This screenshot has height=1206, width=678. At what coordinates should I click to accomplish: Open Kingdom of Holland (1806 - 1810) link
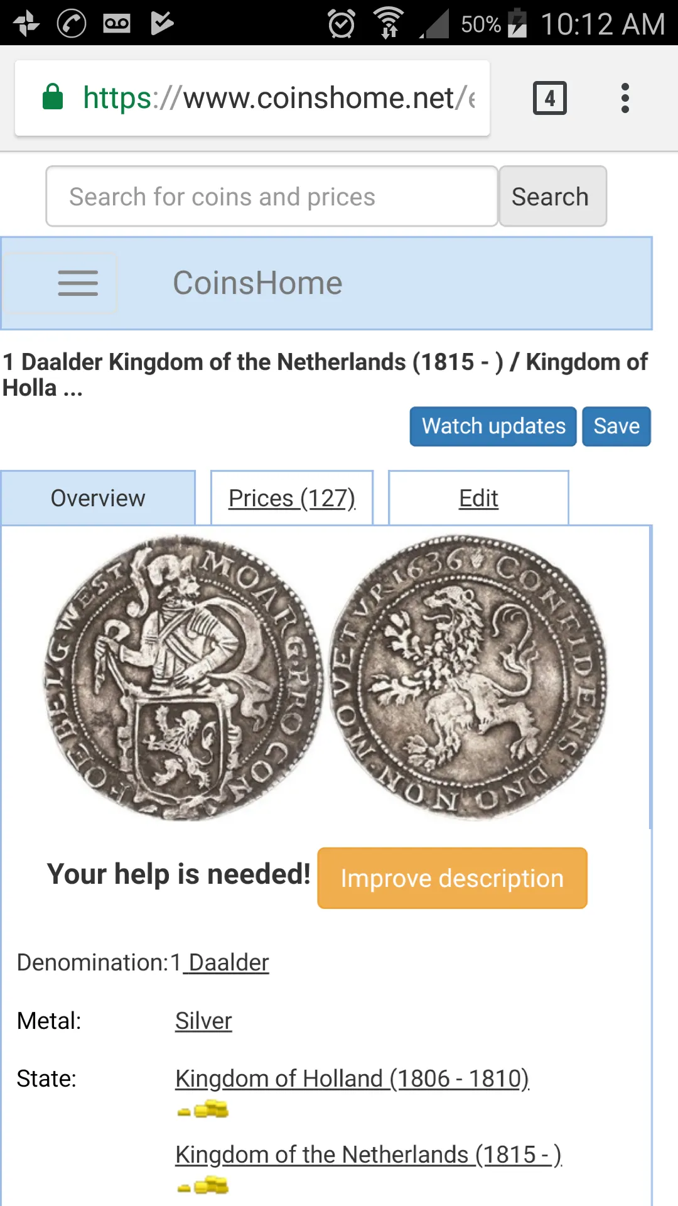(352, 1078)
